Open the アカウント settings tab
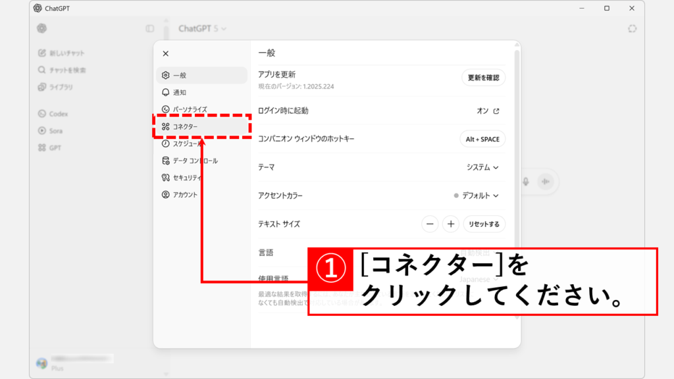This screenshot has height=379, width=674. [201, 195]
